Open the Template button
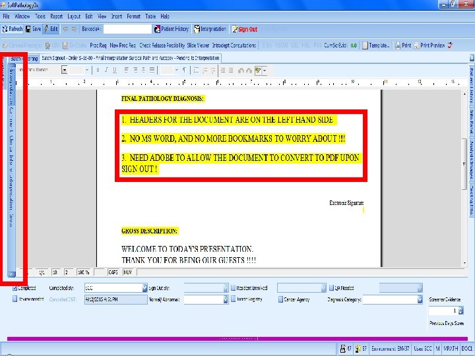The image size is (475, 356). pos(375,45)
